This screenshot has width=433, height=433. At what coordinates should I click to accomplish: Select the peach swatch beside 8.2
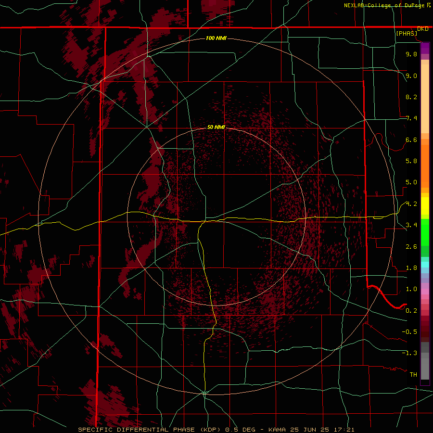pyautogui.click(x=425, y=99)
